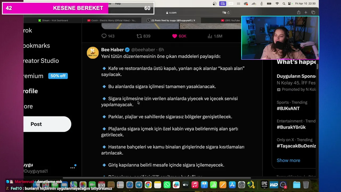
Task: Open Bee Haber account name link
Action: pos(112,50)
